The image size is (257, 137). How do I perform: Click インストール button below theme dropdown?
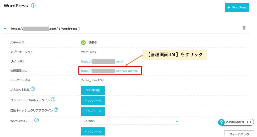[93, 131]
